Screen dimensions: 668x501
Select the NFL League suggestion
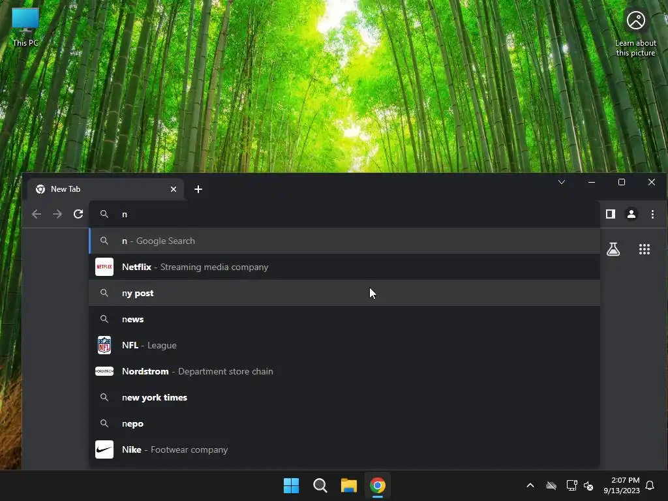point(344,345)
